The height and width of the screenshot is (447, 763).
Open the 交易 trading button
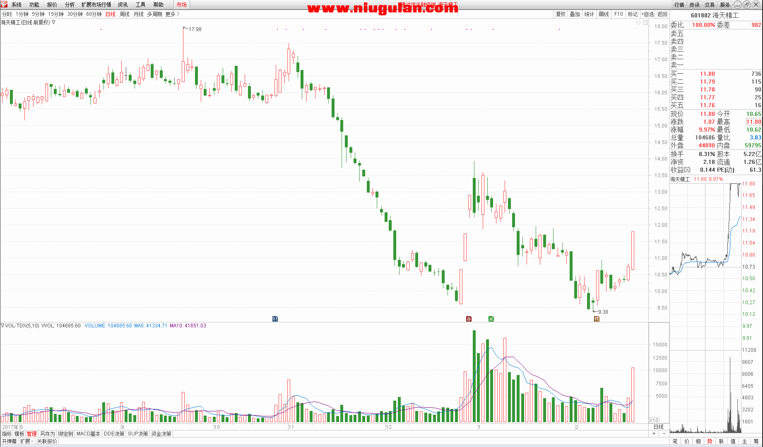point(710,5)
